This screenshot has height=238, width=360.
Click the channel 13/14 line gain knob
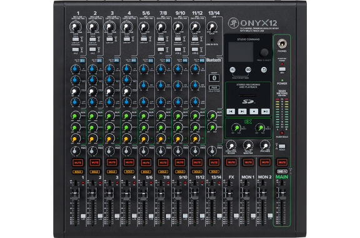tap(212, 27)
